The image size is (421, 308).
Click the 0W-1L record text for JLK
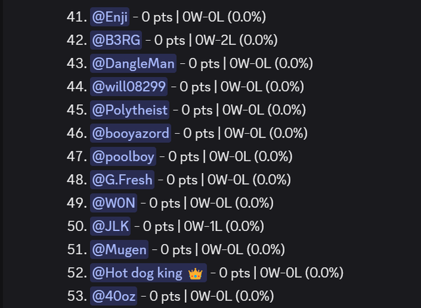203,226
